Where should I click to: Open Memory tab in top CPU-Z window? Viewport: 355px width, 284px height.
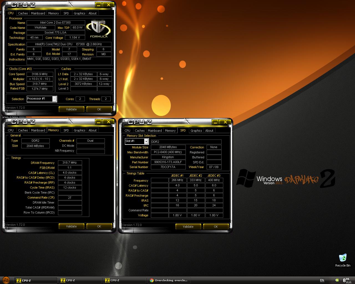coord(54,13)
